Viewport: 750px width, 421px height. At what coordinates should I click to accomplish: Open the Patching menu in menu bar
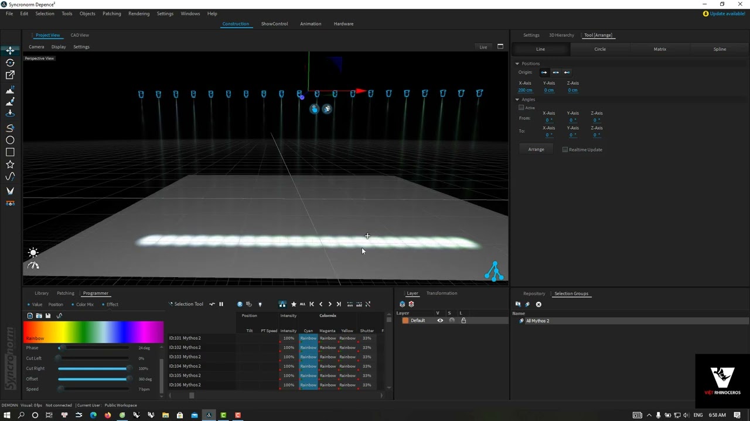[x=112, y=13]
